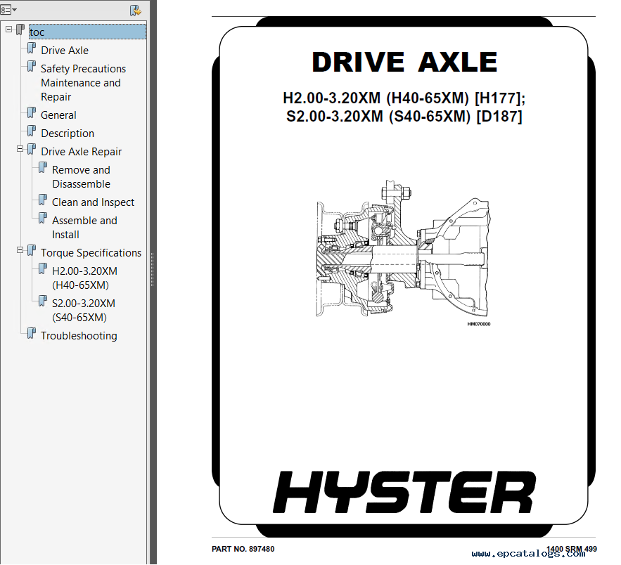The width and height of the screenshot is (621, 565).
Task: Open Safety Precautions Maintenance and Repair bookmark
Action: click(x=83, y=83)
